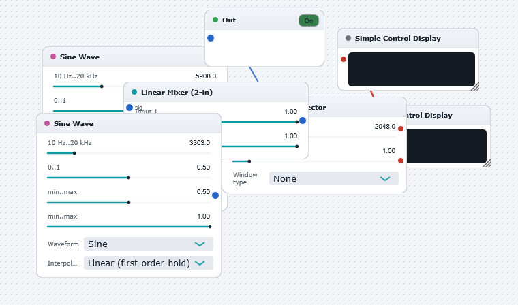Click the gray dot on Simple Control Display header

click(x=348, y=38)
